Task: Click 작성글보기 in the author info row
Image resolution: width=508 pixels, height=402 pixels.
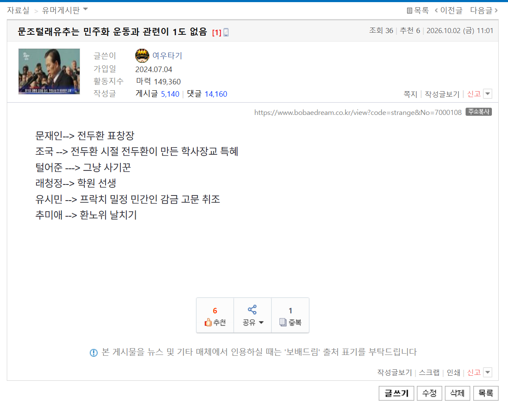Action: [442, 94]
